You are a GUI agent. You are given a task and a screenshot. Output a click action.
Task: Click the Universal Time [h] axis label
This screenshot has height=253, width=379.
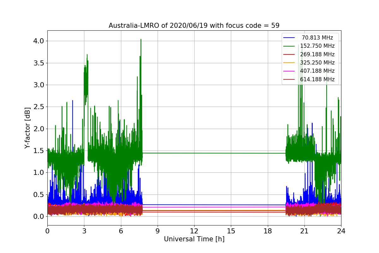click(x=194, y=239)
